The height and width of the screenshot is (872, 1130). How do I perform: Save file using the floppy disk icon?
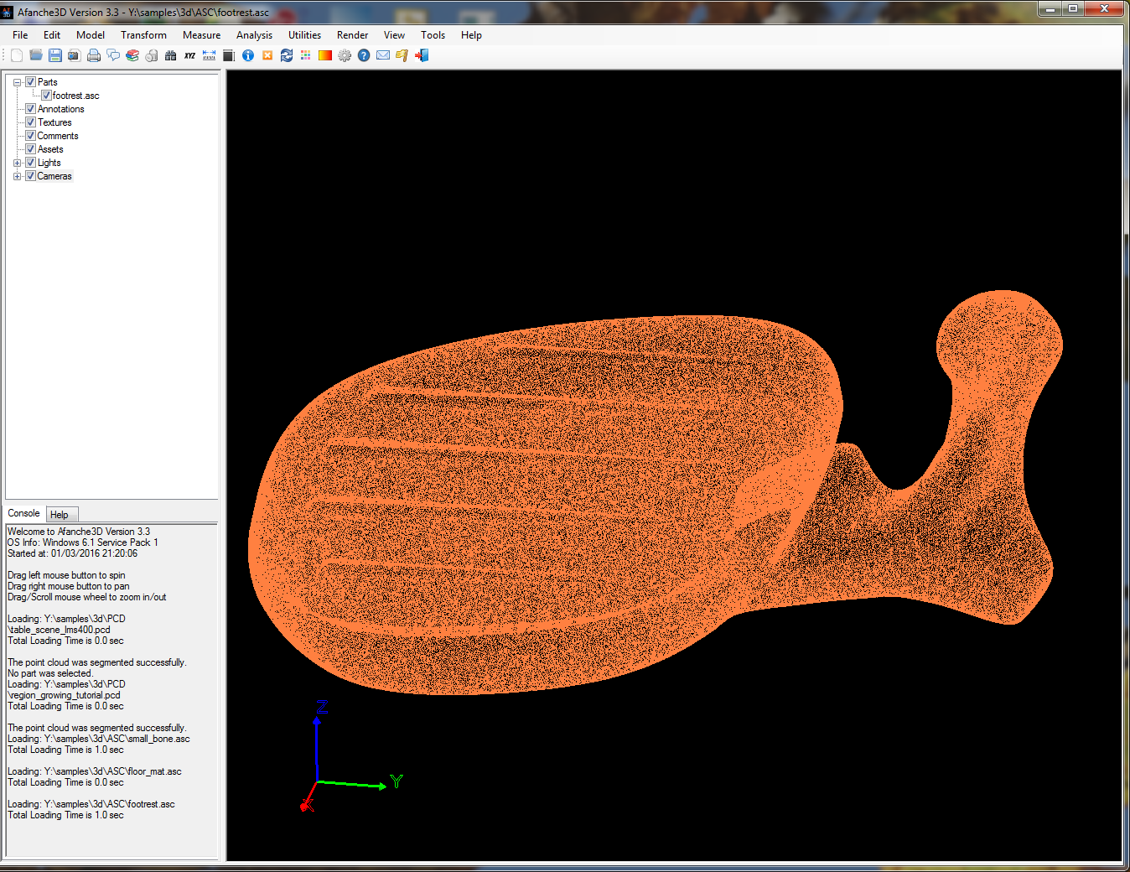(x=55, y=55)
